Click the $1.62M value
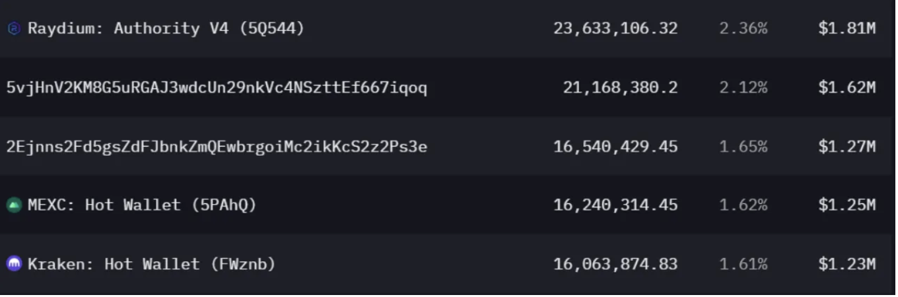 847,88
